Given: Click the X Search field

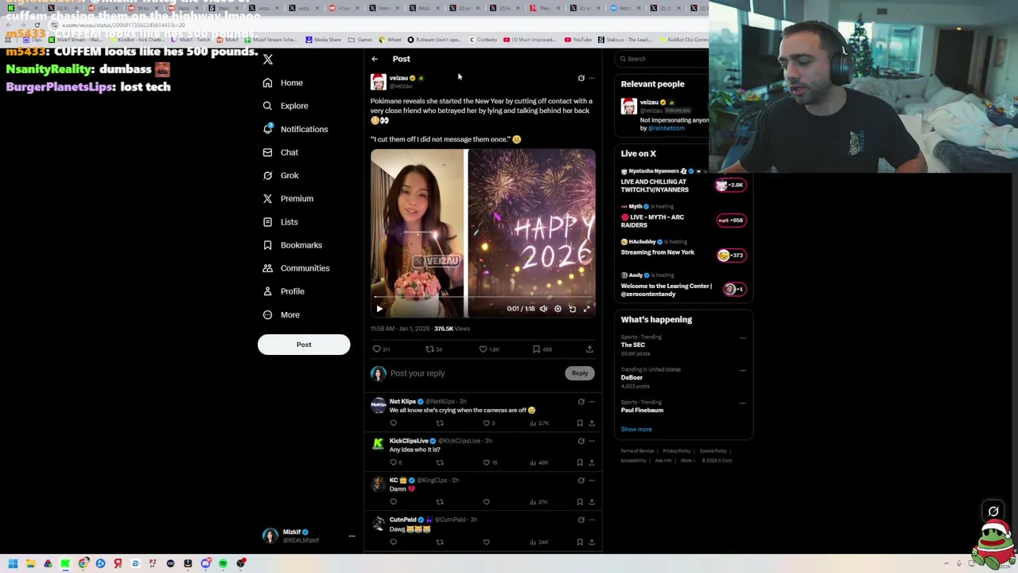Looking at the screenshot, I should coord(662,59).
